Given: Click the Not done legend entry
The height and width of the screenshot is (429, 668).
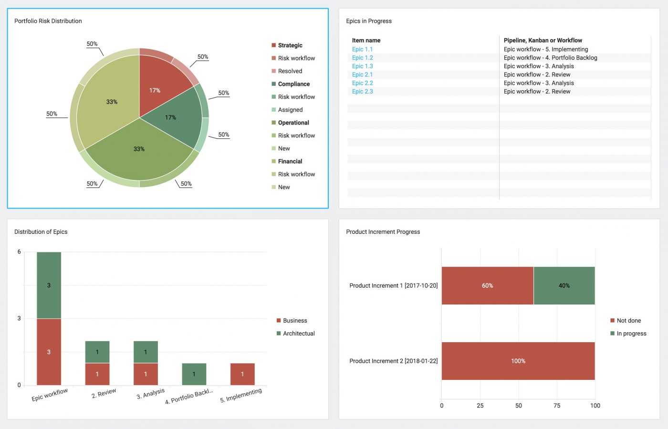Looking at the screenshot, I should 628,321.
